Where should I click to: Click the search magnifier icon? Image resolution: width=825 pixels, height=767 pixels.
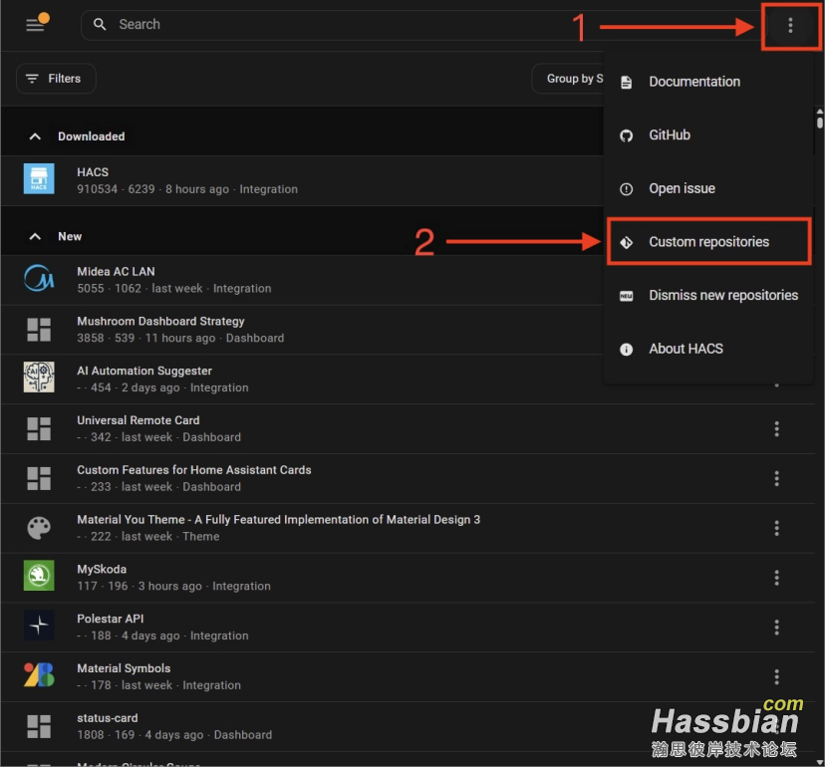pos(100,24)
